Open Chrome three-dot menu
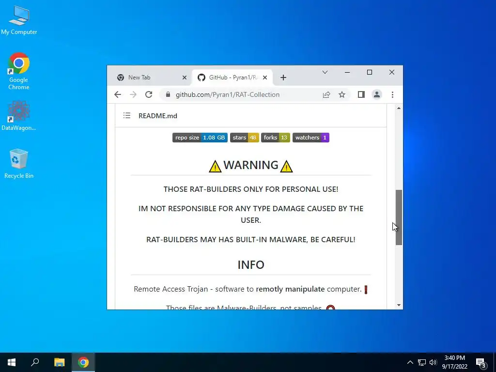 tap(392, 94)
